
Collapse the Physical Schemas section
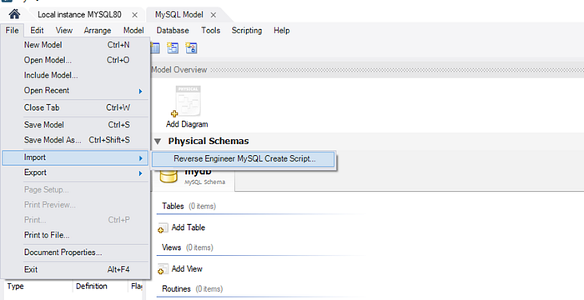coord(158,142)
